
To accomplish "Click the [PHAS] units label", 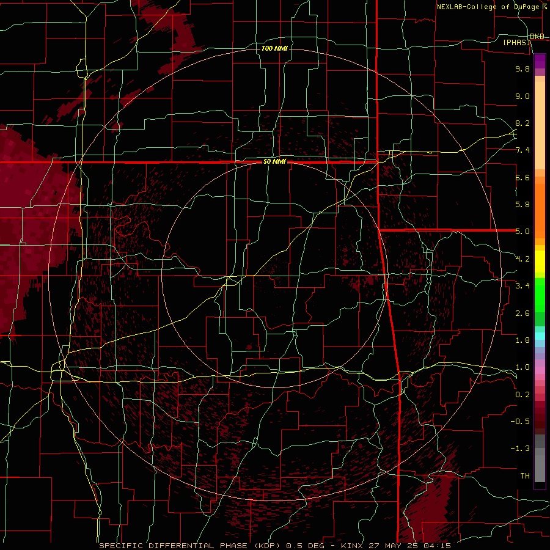I will pyautogui.click(x=516, y=43).
